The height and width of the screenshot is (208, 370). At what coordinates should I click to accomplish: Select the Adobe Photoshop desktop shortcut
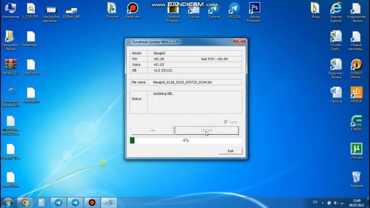coord(254,12)
